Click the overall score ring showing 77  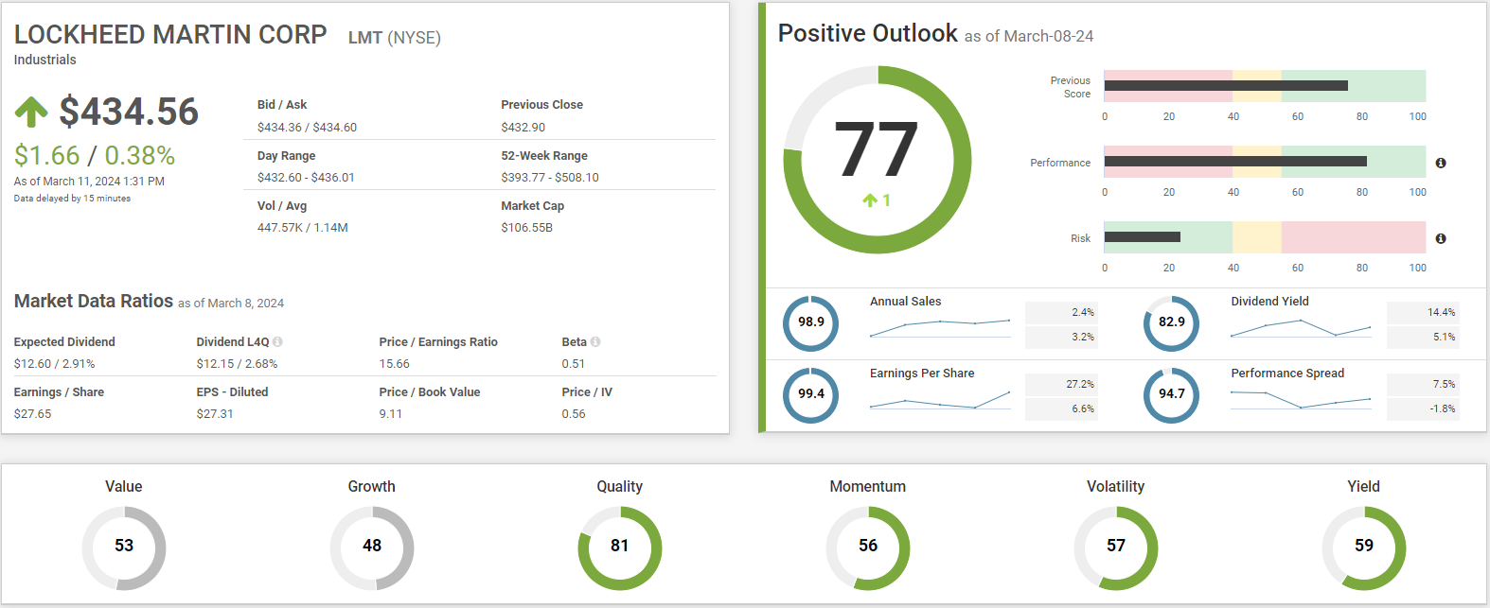point(878,160)
